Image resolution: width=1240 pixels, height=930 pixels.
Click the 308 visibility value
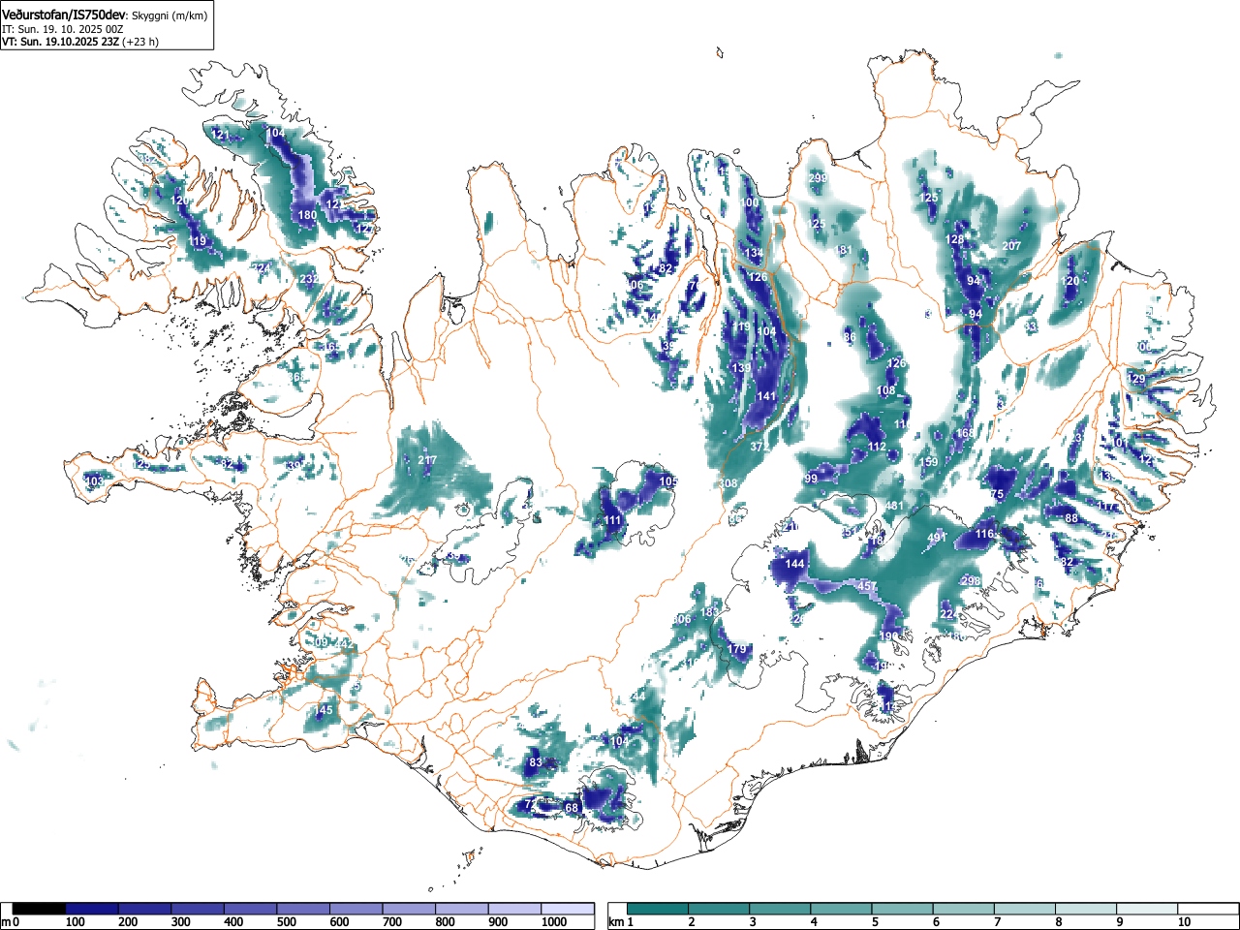[x=728, y=483]
